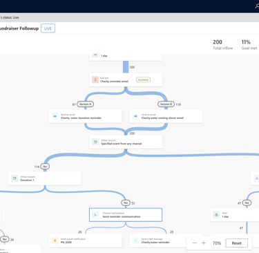Click the 119 count beside Version B
The width and height of the screenshot is (259, 253).
178,104
